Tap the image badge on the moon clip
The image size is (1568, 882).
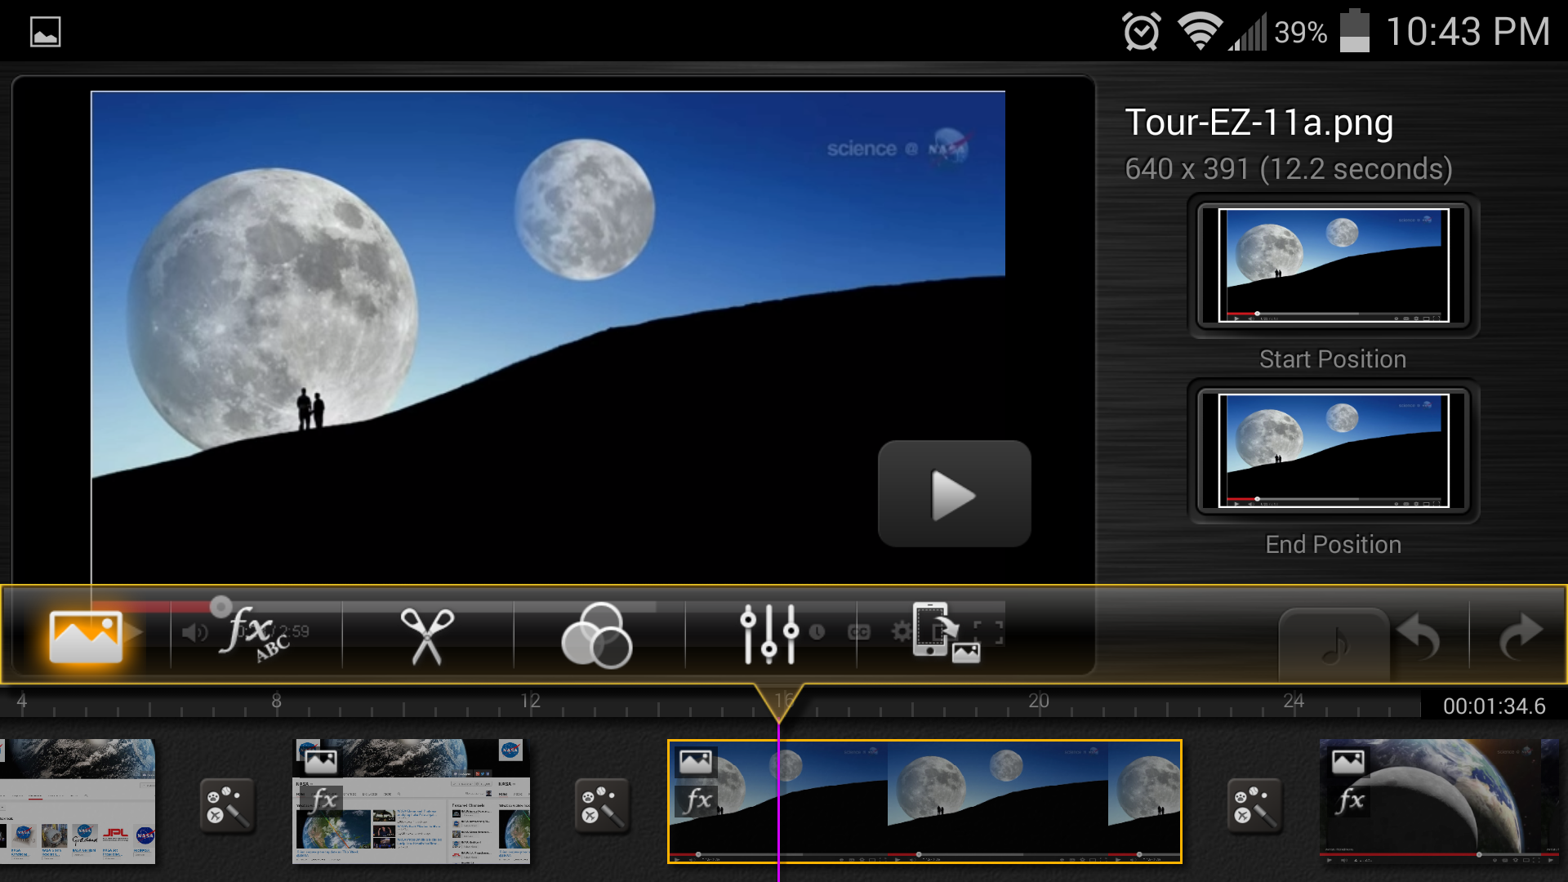696,762
